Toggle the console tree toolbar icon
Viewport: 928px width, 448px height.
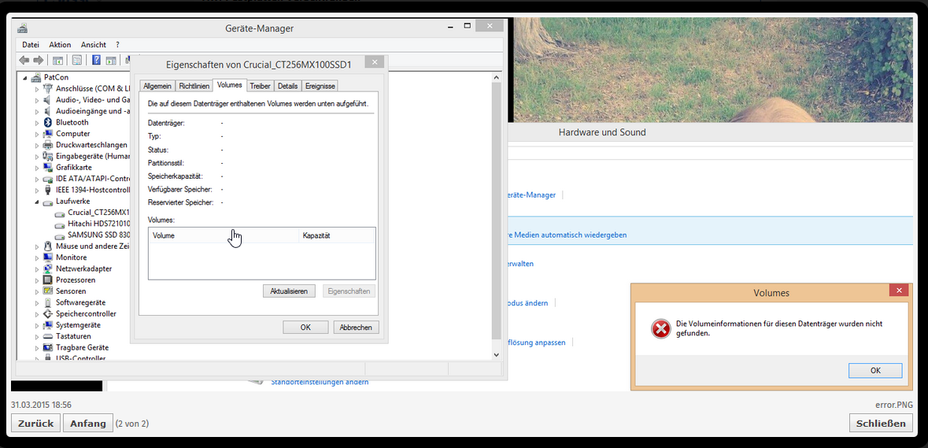(58, 60)
